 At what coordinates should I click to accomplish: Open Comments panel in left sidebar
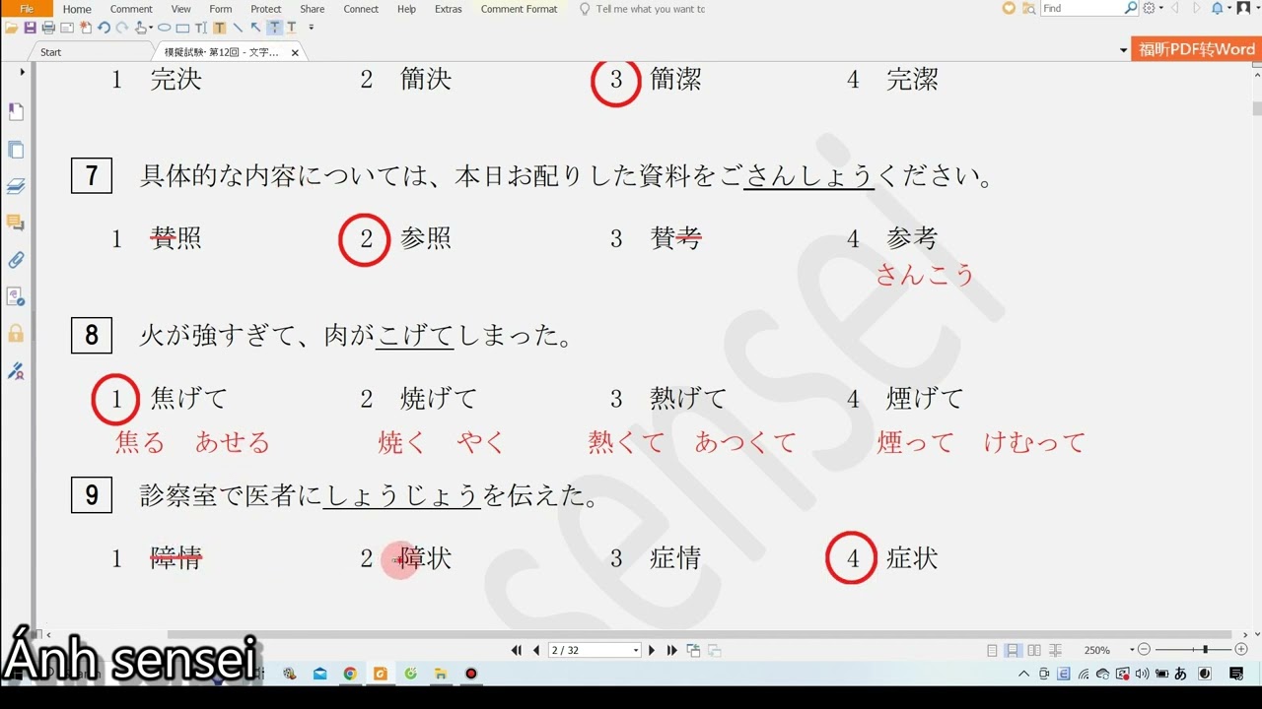coord(16,224)
